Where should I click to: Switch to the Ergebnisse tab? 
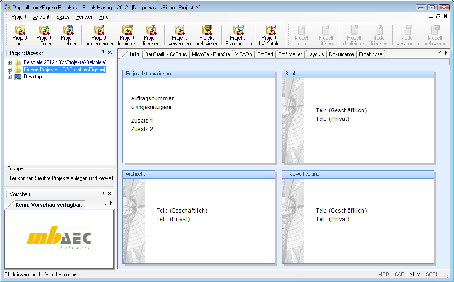coord(371,54)
